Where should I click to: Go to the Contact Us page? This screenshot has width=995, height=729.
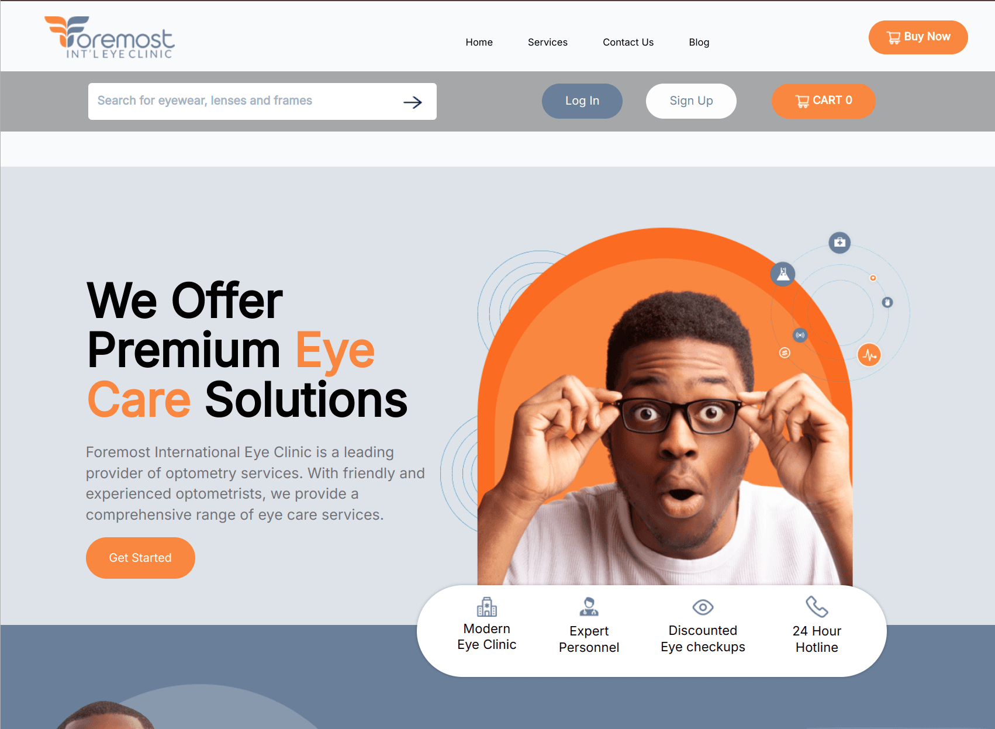point(628,42)
